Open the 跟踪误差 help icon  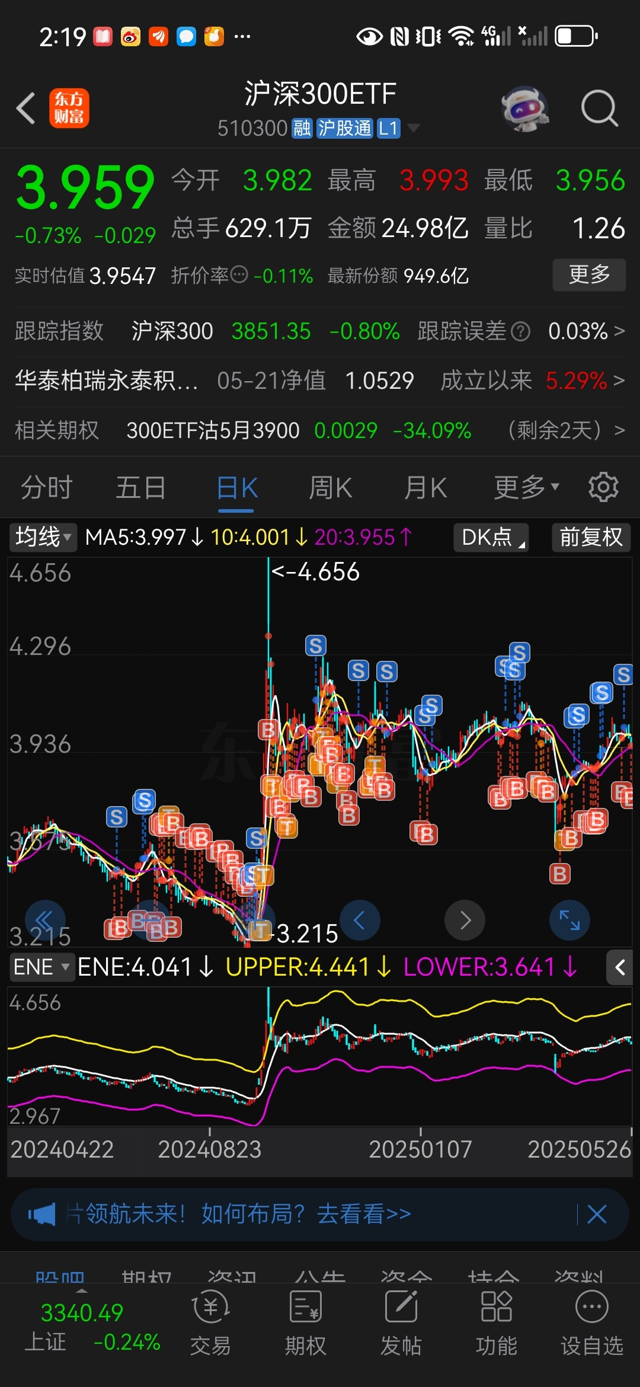(x=520, y=331)
